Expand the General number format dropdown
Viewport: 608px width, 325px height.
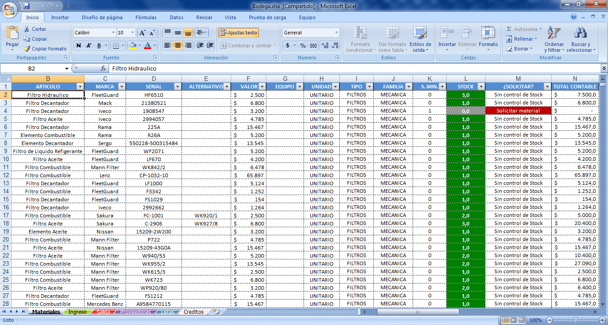click(337, 33)
